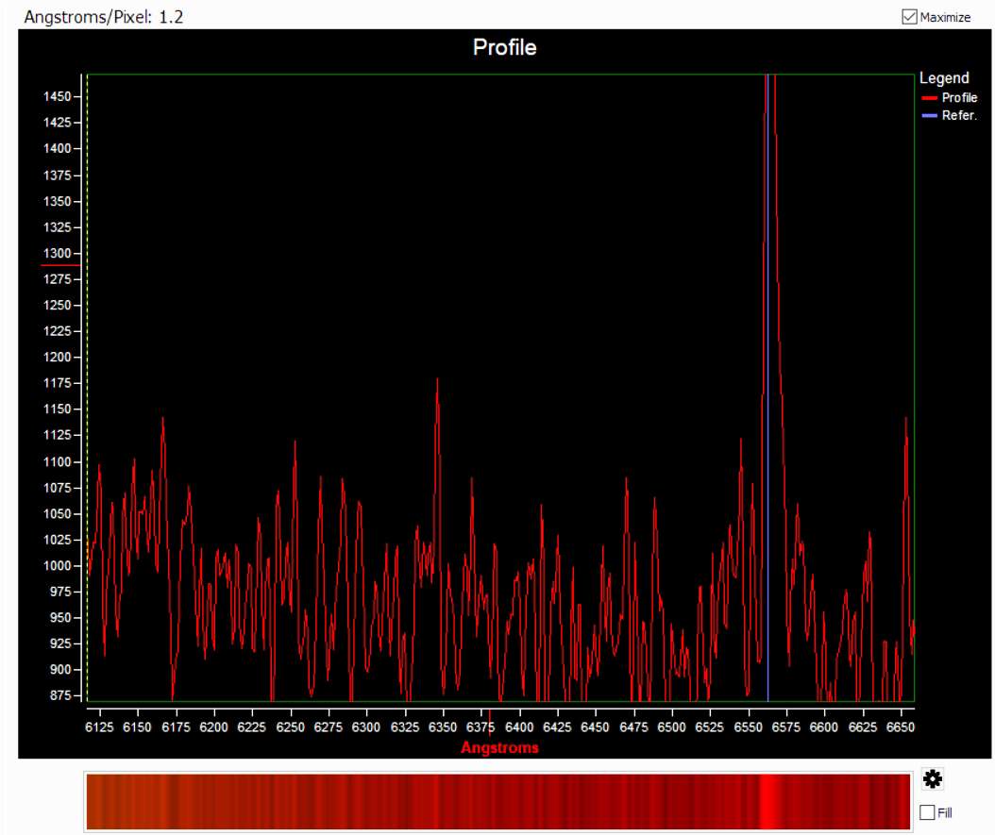Toggle the Maximize checkbox

pyautogui.click(x=910, y=16)
